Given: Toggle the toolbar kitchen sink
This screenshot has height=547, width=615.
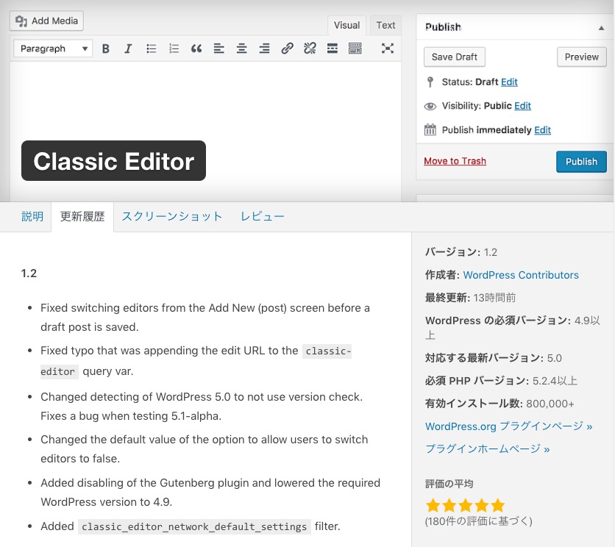Looking at the screenshot, I should tap(355, 49).
